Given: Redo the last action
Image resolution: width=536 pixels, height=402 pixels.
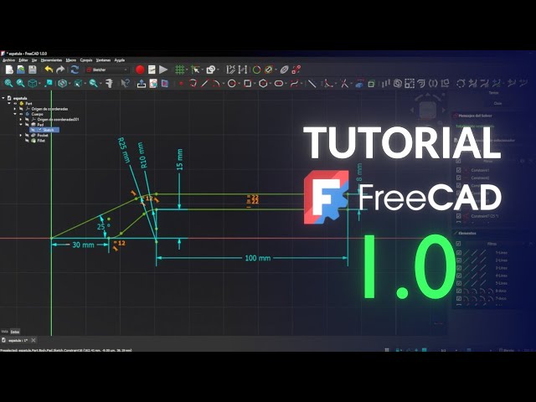Looking at the screenshot, I should point(60,70).
